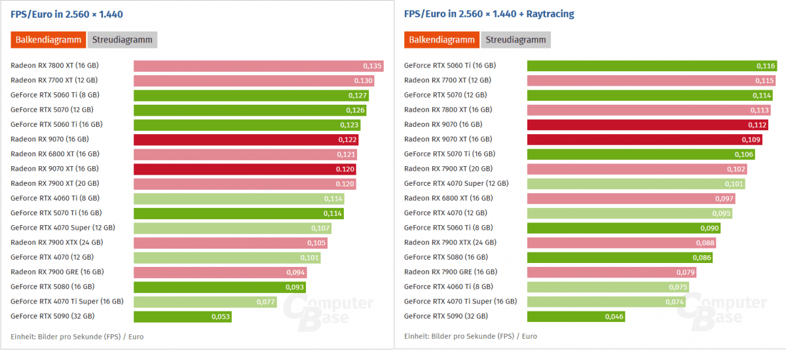
Task: Click left chart Einheit unit caption
Action: 77,336
